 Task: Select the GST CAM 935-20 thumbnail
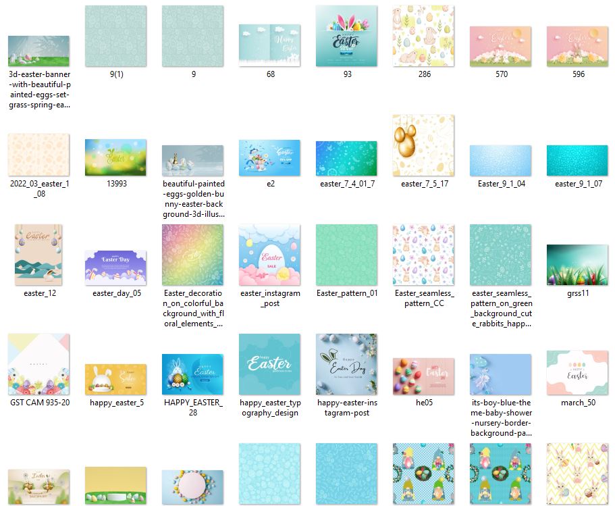(38, 364)
